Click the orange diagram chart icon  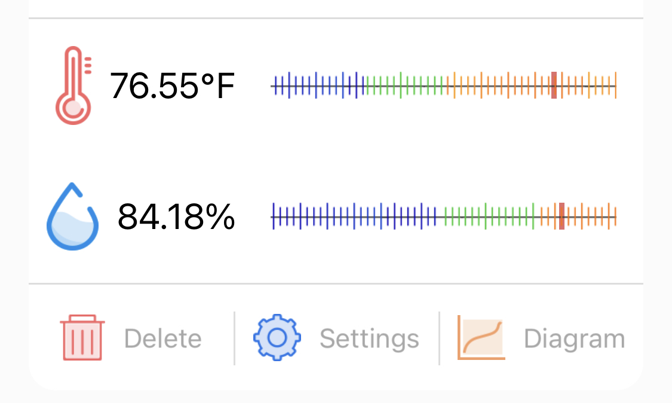tap(481, 338)
